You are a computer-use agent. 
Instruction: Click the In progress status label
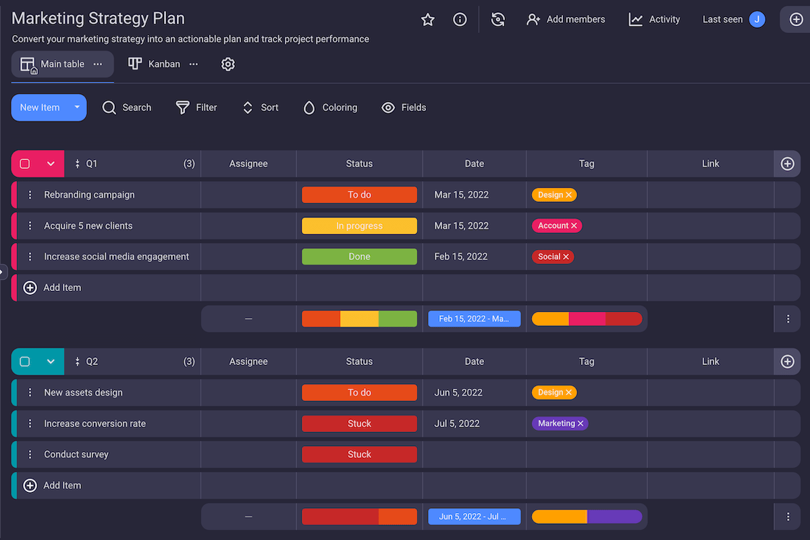(x=359, y=225)
